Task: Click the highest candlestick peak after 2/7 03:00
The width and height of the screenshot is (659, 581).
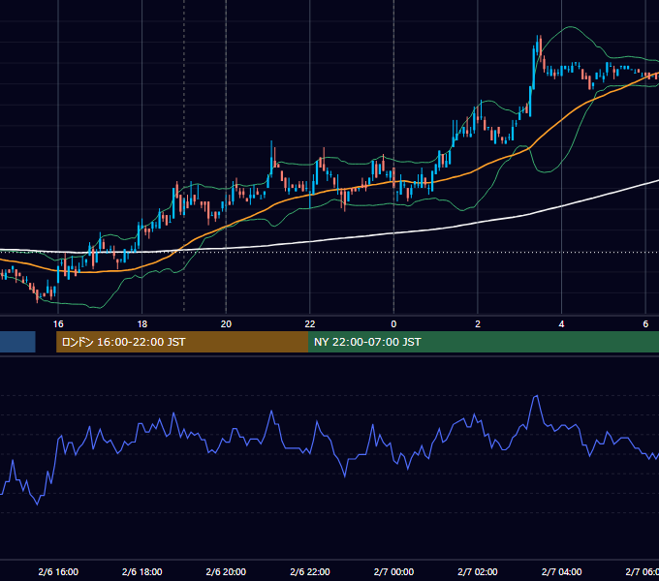Action: (x=538, y=37)
